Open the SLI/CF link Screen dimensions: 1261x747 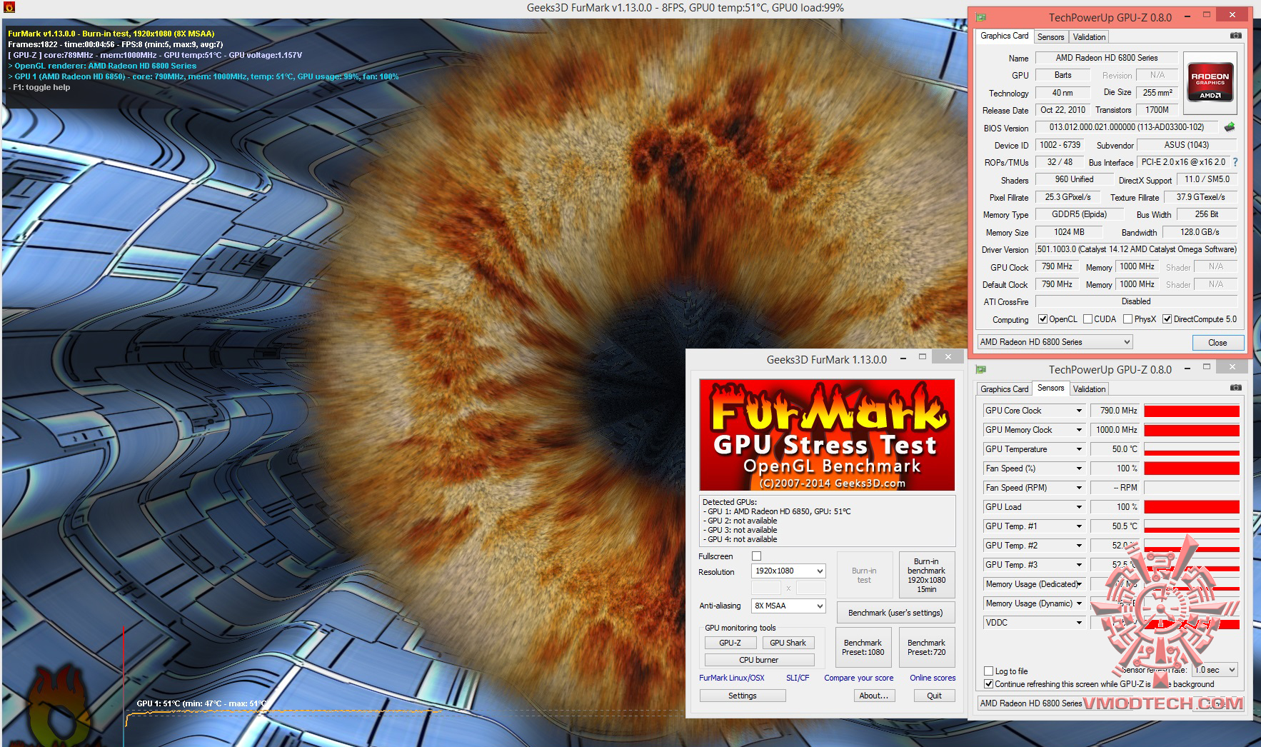pyautogui.click(x=798, y=678)
